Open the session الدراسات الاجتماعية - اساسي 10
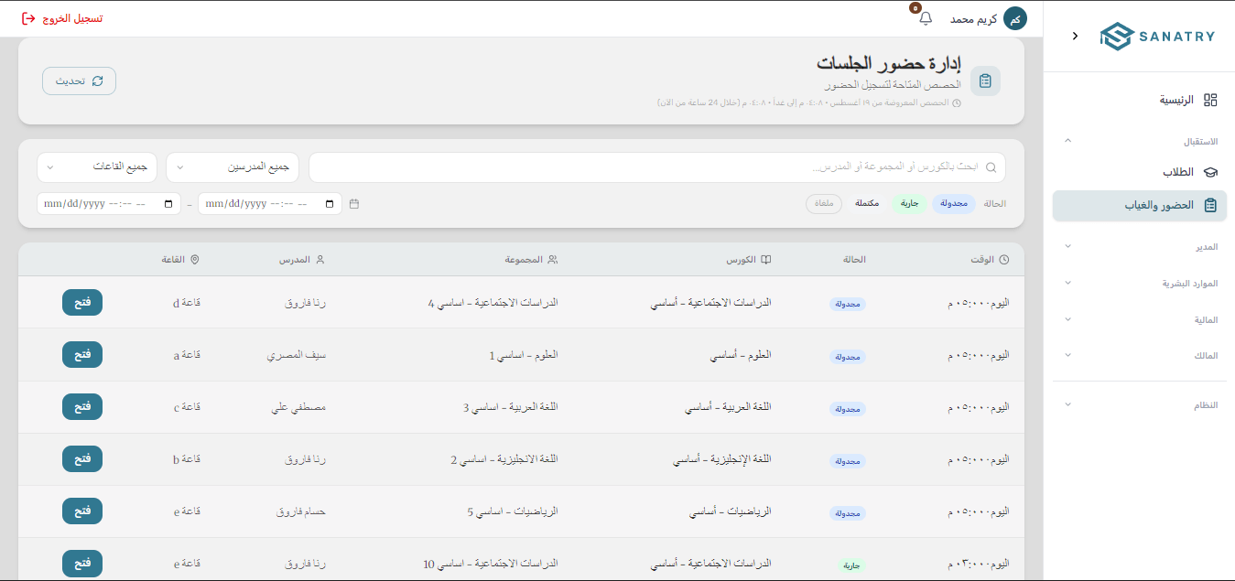Image resolution: width=1235 pixels, height=581 pixels. (x=82, y=564)
